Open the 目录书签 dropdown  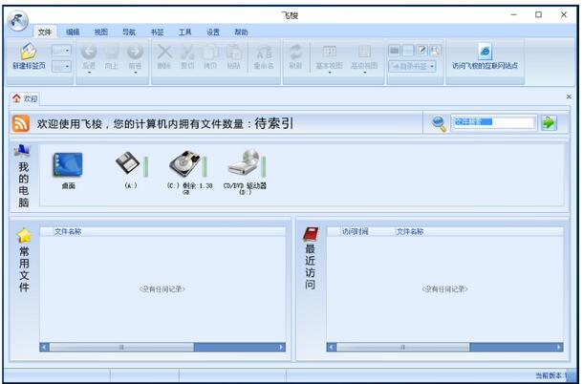(412, 67)
